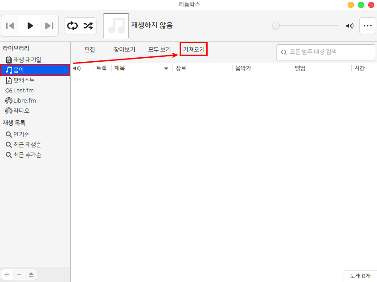Image resolution: width=377 pixels, height=282 pixels.
Task: Open the three-dot application menu
Action: click(x=367, y=26)
